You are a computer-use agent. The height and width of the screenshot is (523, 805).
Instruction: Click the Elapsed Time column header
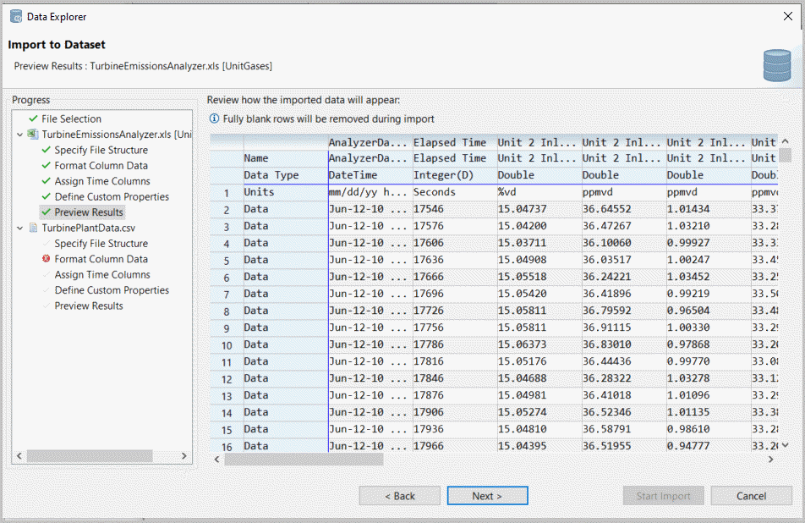449,142
